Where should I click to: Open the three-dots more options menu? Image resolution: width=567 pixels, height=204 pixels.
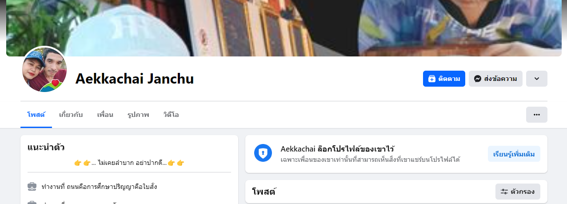[537, 115]
